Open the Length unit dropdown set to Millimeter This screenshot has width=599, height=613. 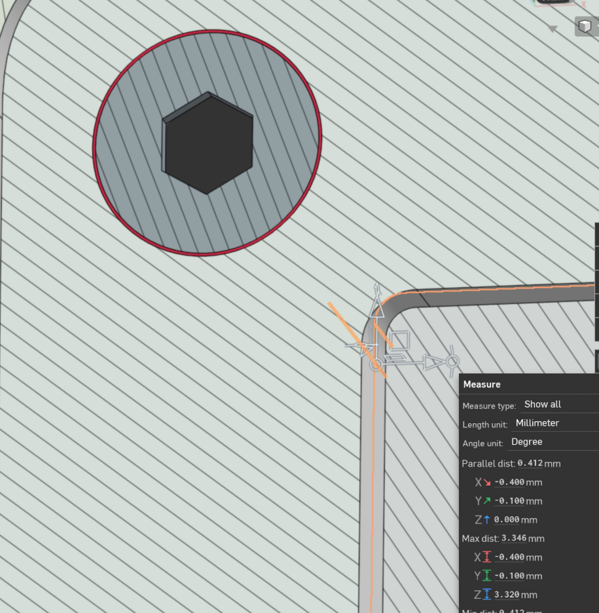(x=555, y=424)
